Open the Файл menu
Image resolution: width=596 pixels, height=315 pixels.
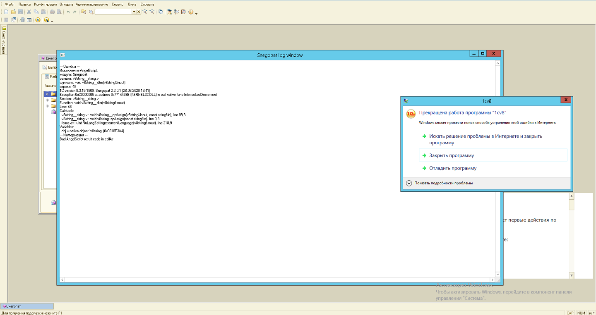point(10,5)
